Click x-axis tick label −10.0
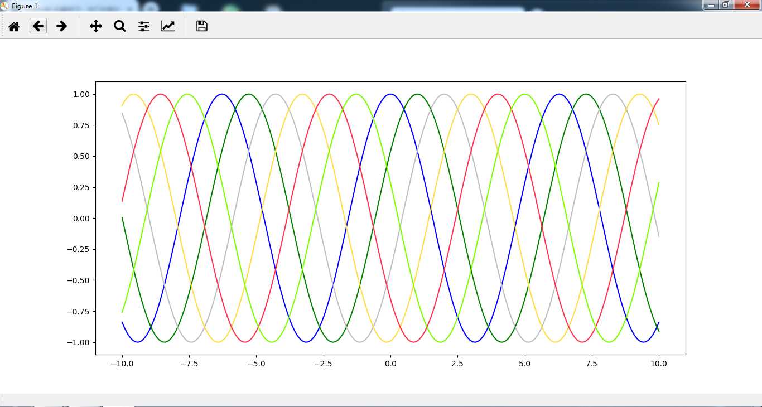The width and height of the screenshot is (762, 407). point(122,364)
